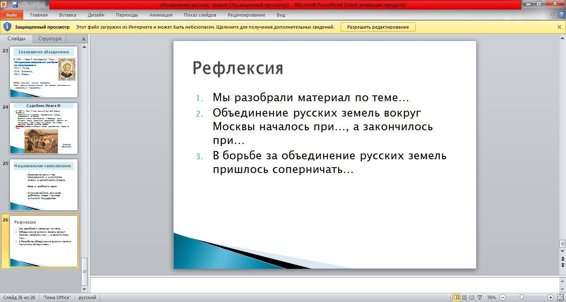This screenshot has height=302, width=566.
Task: Start Slide Show from status bar icon
Action: click(480, 297)
